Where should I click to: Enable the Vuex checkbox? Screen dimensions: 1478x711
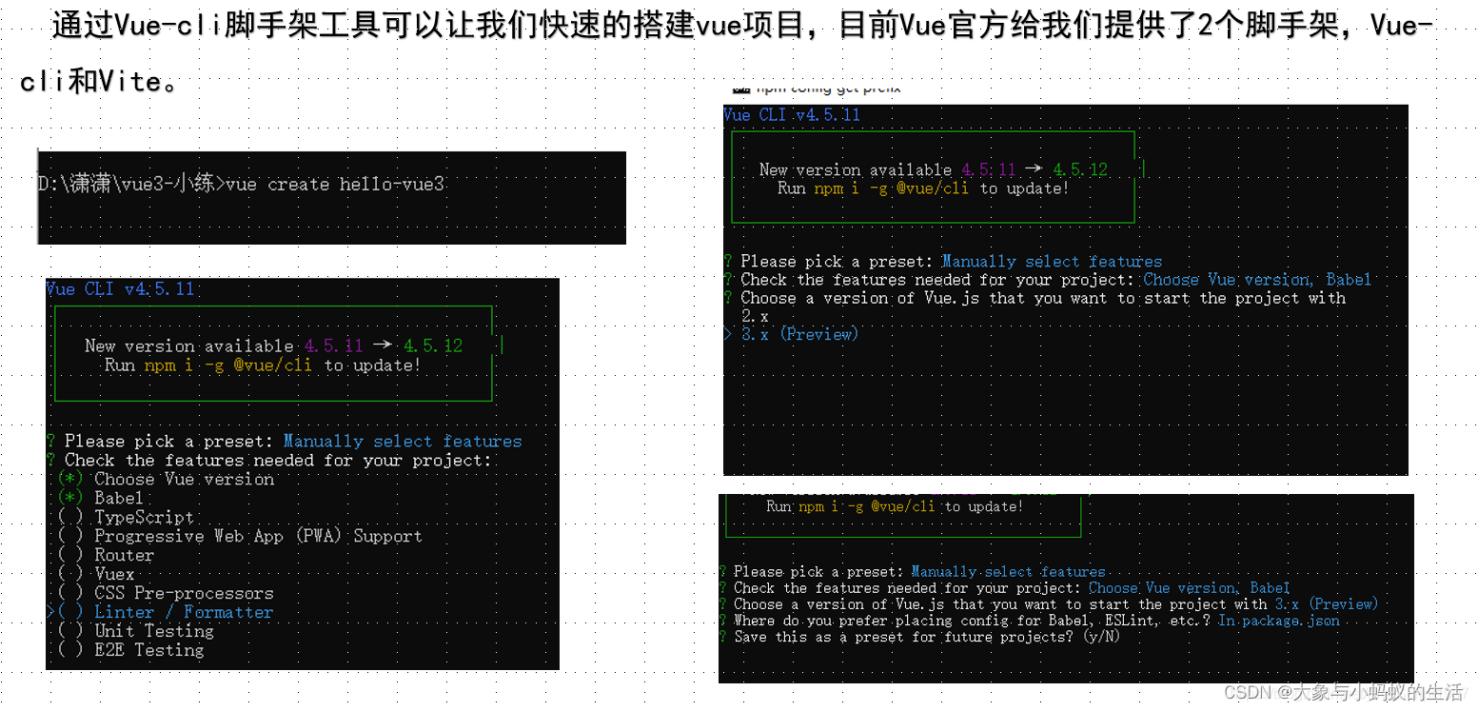[x=70, y=574]
